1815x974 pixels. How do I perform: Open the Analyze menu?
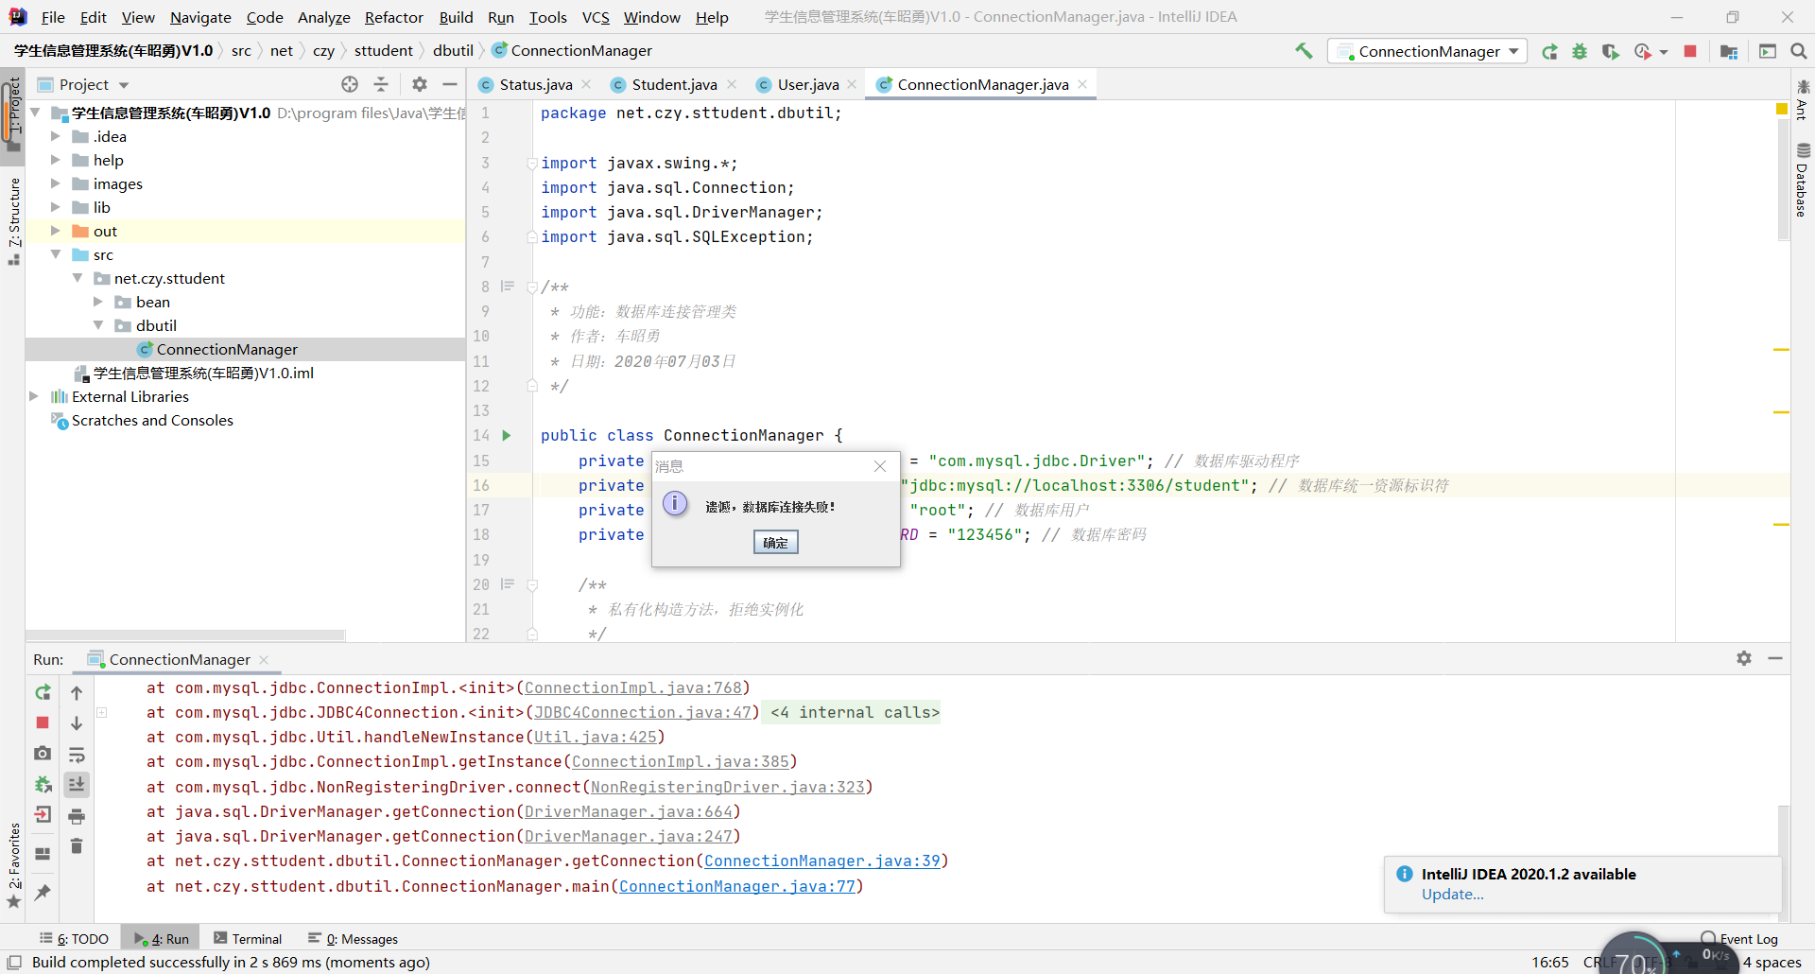[323, 17]
